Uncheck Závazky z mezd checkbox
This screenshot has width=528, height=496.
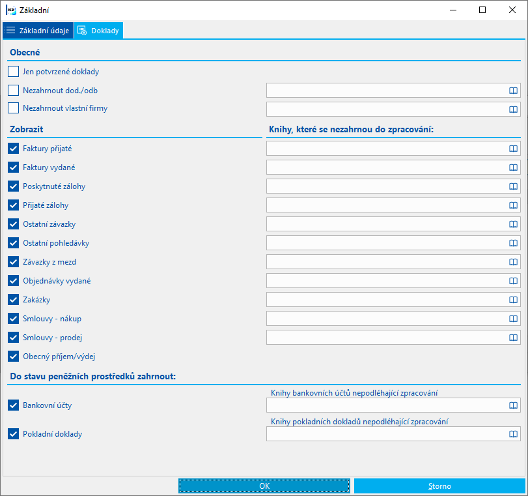[14, 261]
